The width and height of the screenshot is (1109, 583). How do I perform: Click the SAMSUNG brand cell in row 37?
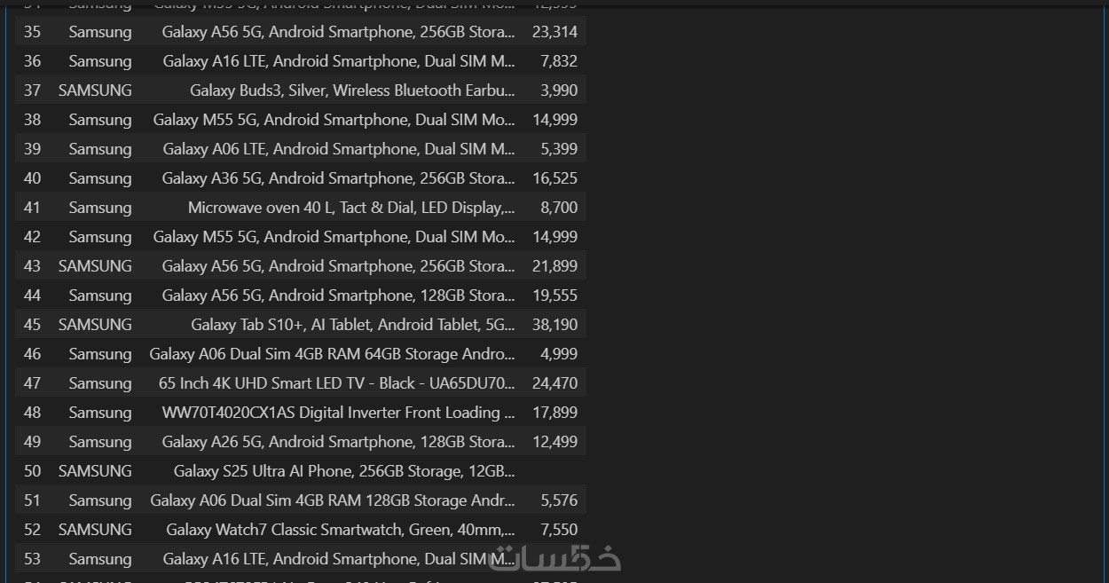(x=95, y=91)
